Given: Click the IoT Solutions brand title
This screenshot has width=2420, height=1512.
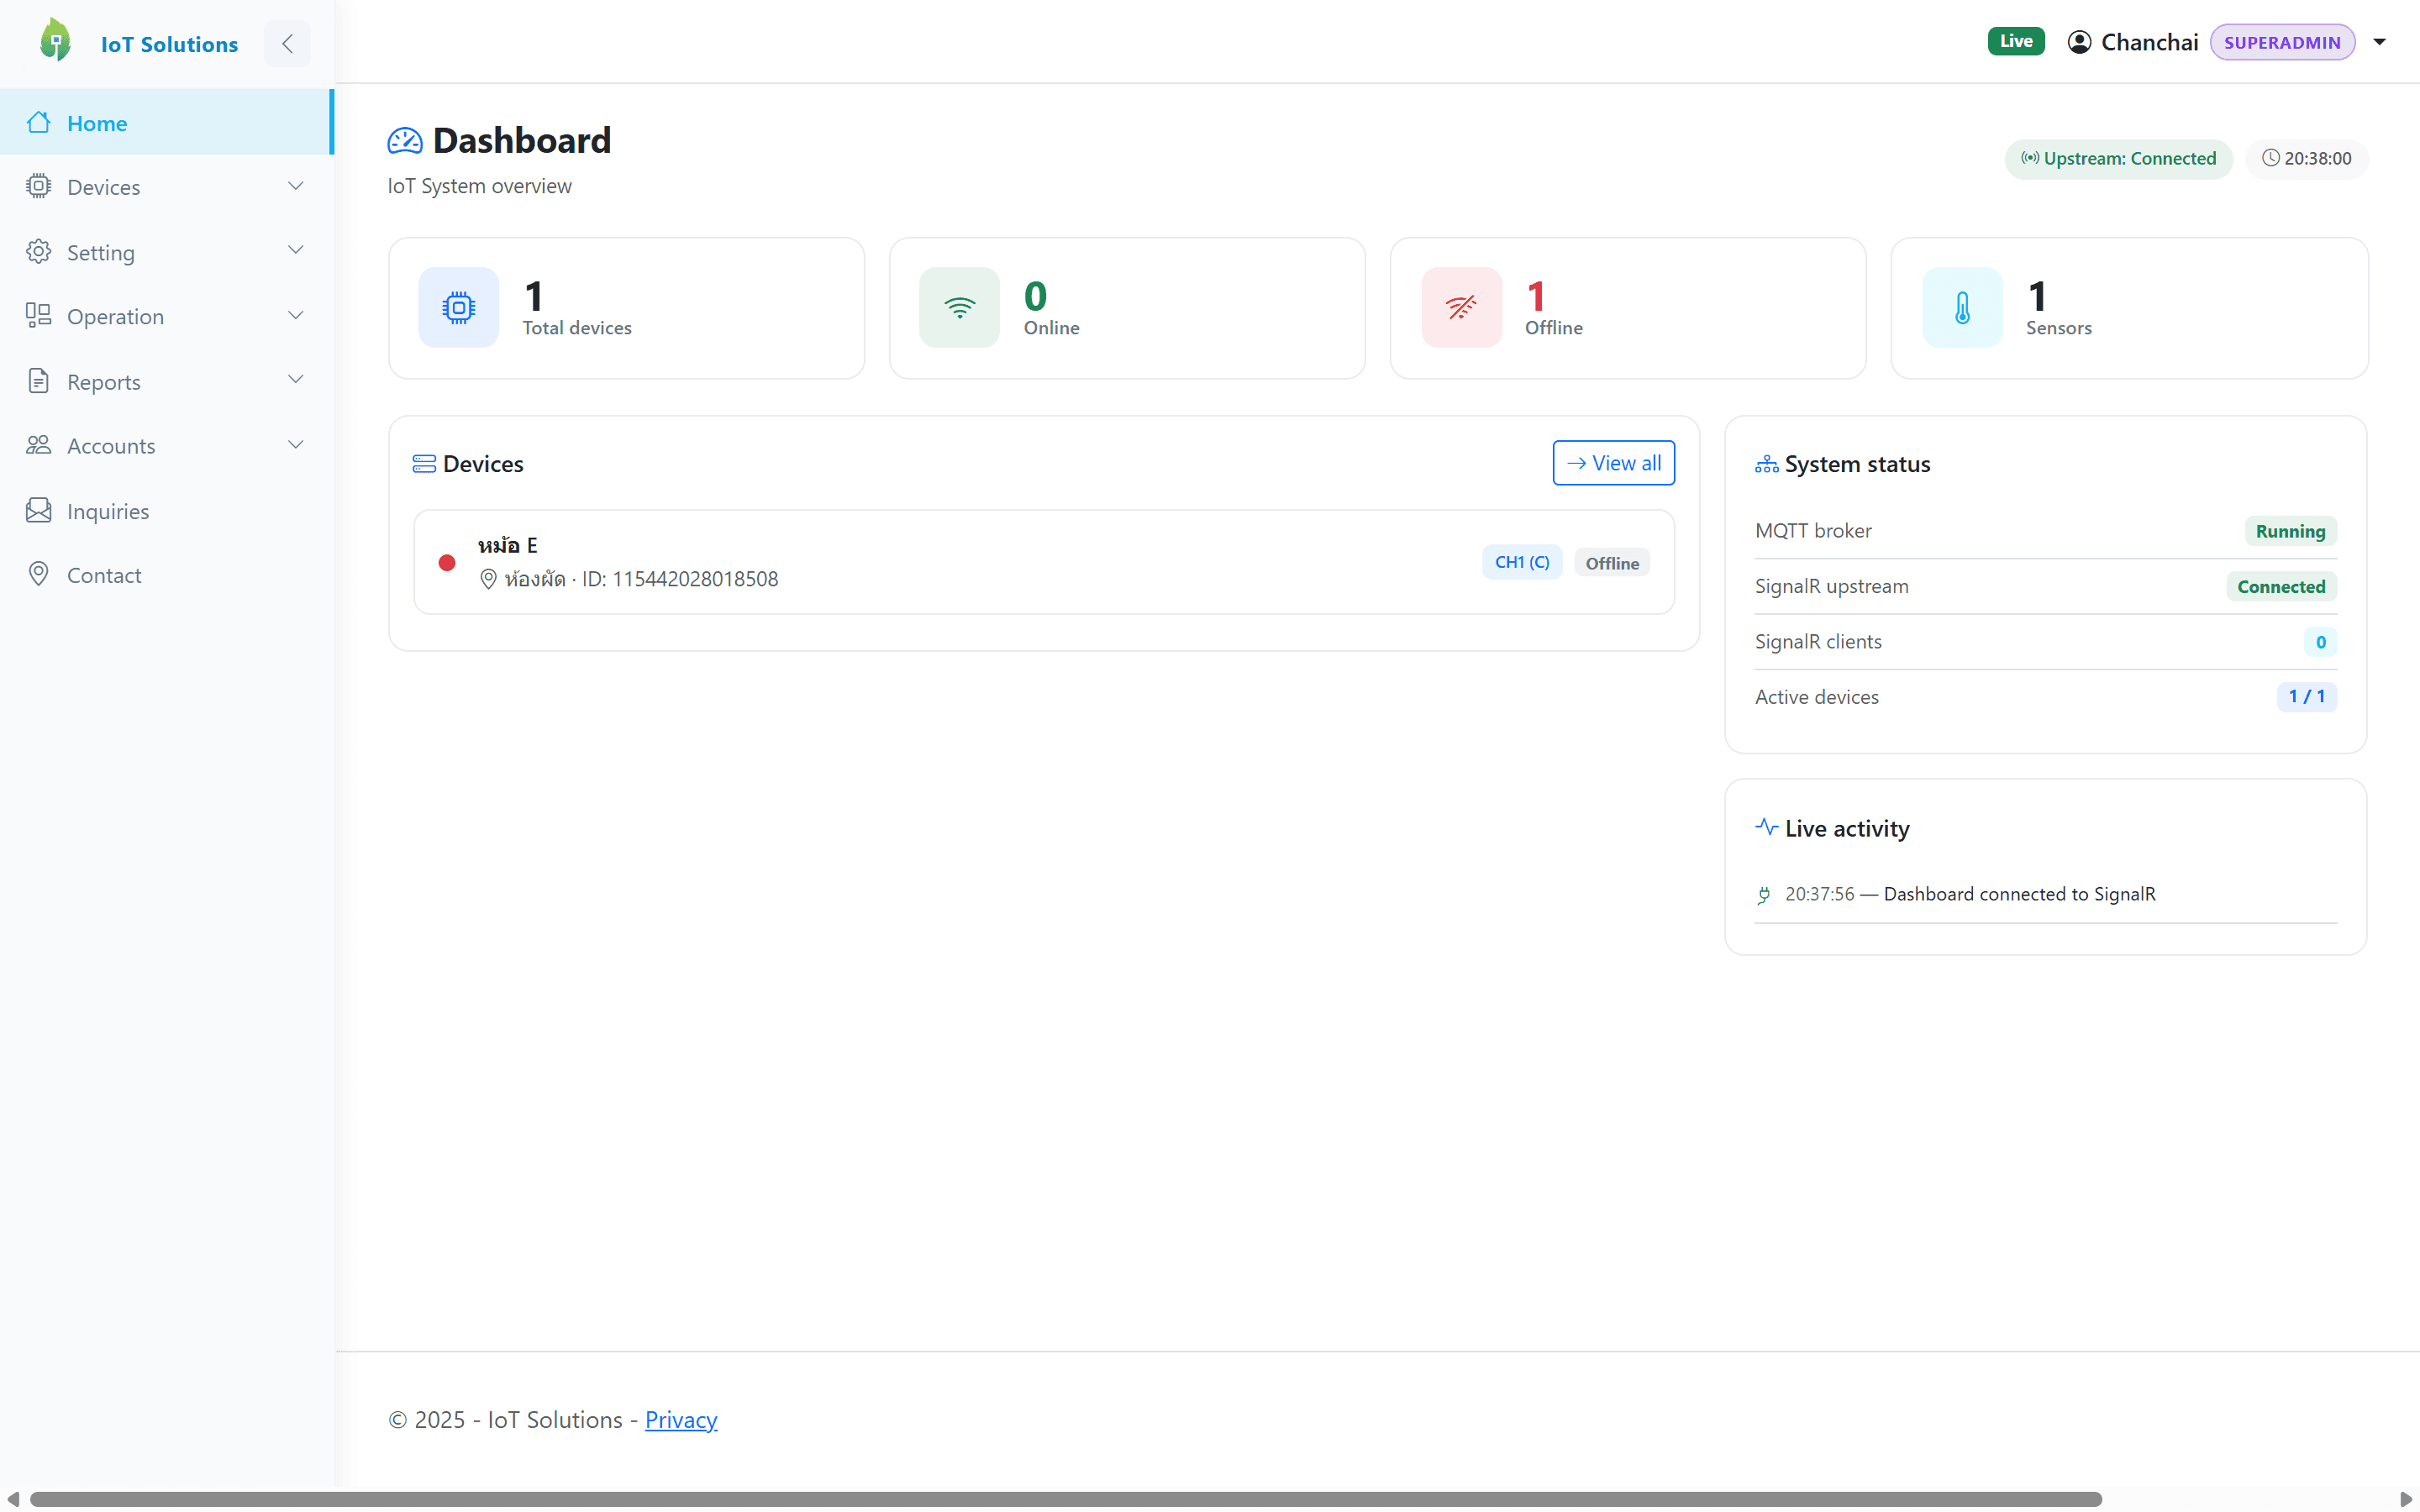Looking at the screenshot, I should point(169,44).
